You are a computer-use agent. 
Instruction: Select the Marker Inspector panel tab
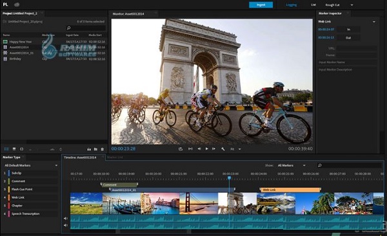tap(330, 14)
